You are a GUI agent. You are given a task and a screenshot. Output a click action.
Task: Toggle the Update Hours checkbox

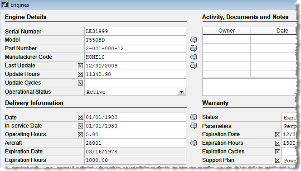[80, 74]
